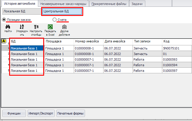This screenshot has height=121, width=192.
Task: Open the Незавершенные заказ-наряды tab
Action: (63, 4)
